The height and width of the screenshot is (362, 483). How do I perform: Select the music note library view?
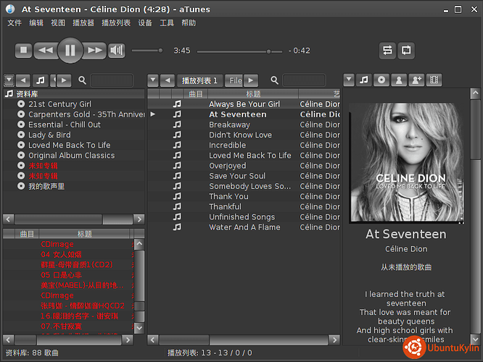(x=41, y=80)
